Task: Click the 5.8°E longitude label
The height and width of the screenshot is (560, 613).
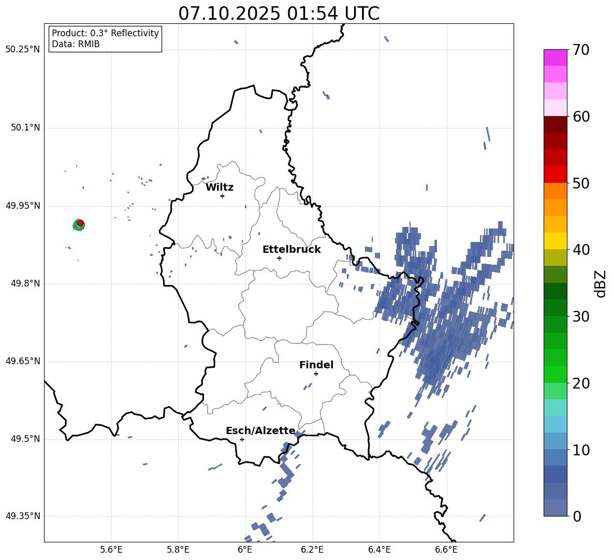Action: [x=178, y=550]
